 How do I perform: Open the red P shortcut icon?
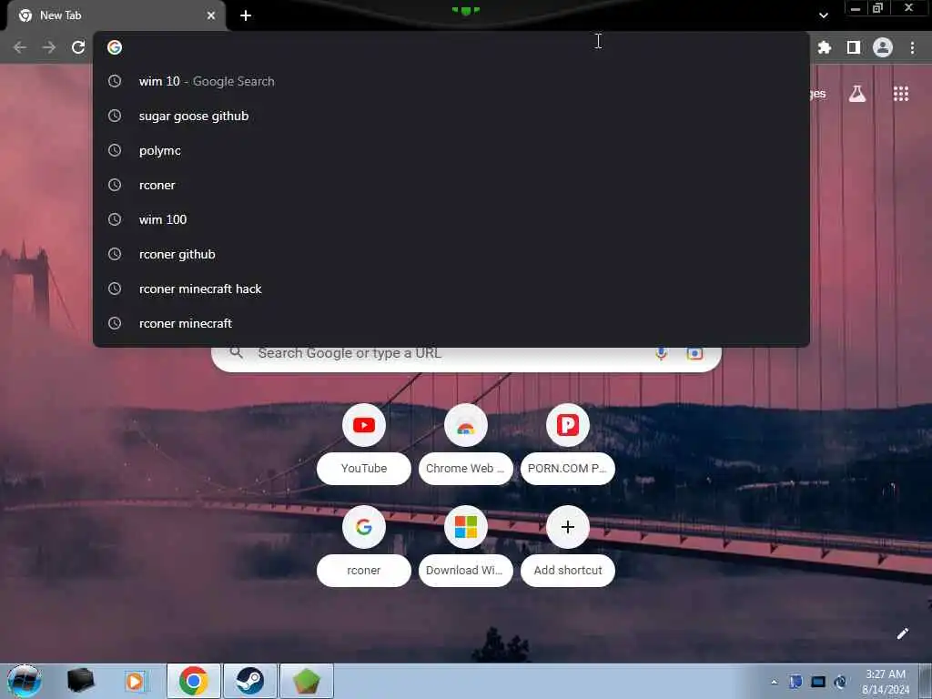(x=568, y=425)
